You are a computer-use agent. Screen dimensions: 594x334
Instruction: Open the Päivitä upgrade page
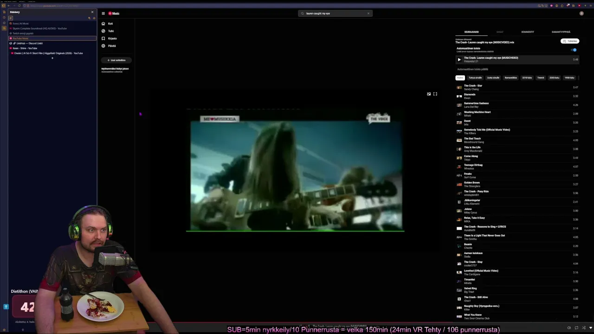coord(109,46)
